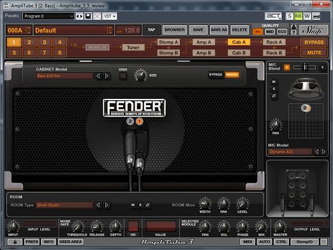The image size is (333, 250).
Task: Click the room mics WIDTH knob
Action: coord(205,203)
